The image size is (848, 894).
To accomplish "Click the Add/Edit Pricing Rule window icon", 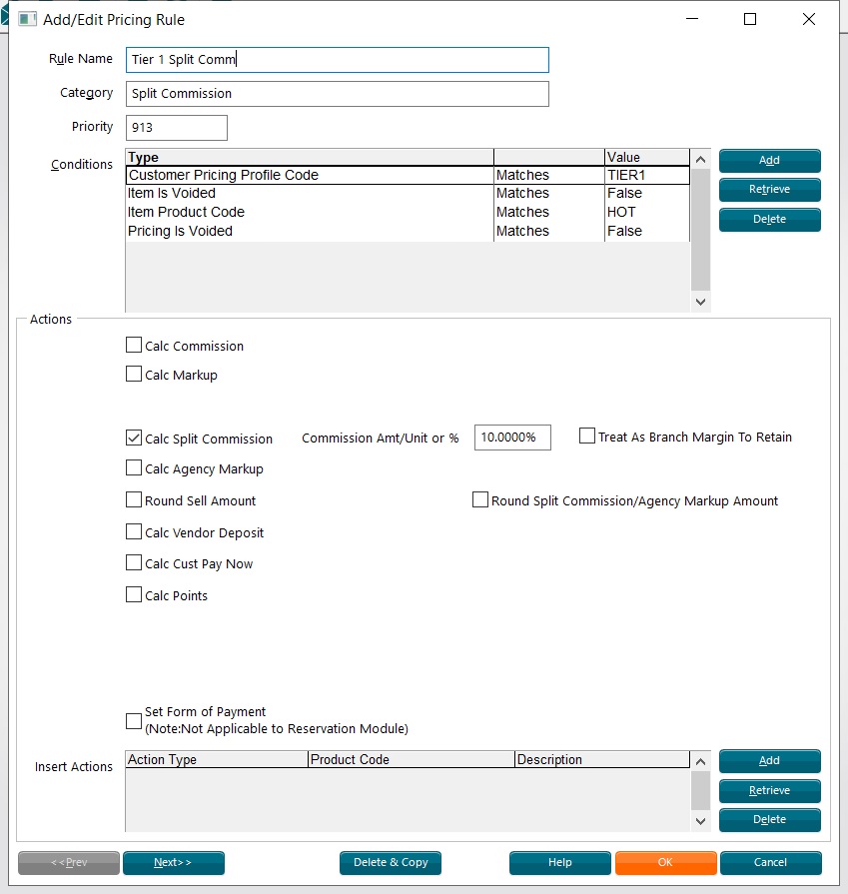I will pyautogui.click(x=27, y=19).
